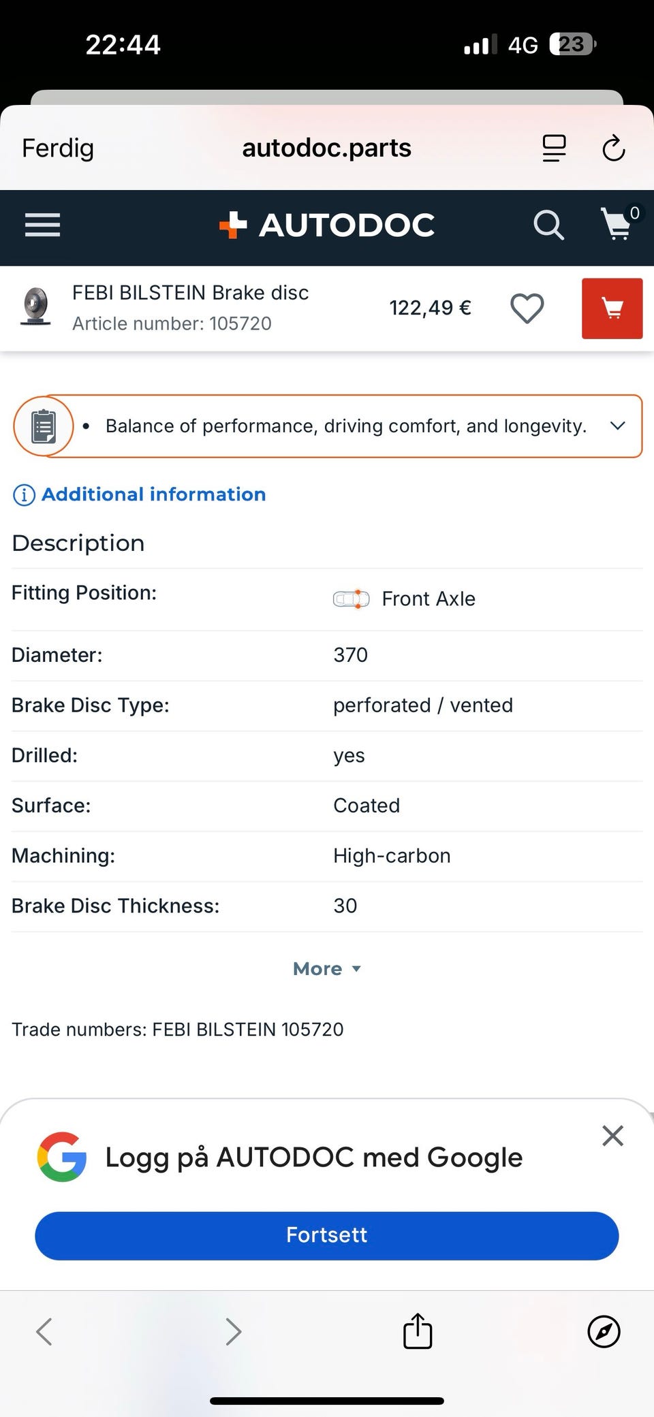Add brake disc to wishlist heart

[527, 308]
